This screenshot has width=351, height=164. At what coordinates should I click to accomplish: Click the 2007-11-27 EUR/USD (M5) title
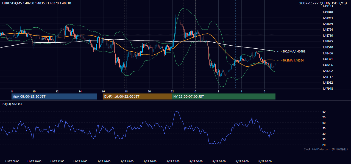point(324,3)
